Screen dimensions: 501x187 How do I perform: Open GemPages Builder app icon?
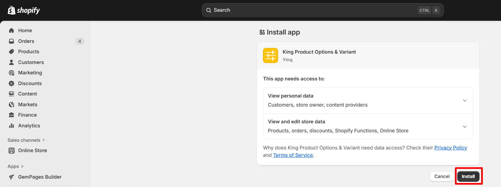coord(11,177)
